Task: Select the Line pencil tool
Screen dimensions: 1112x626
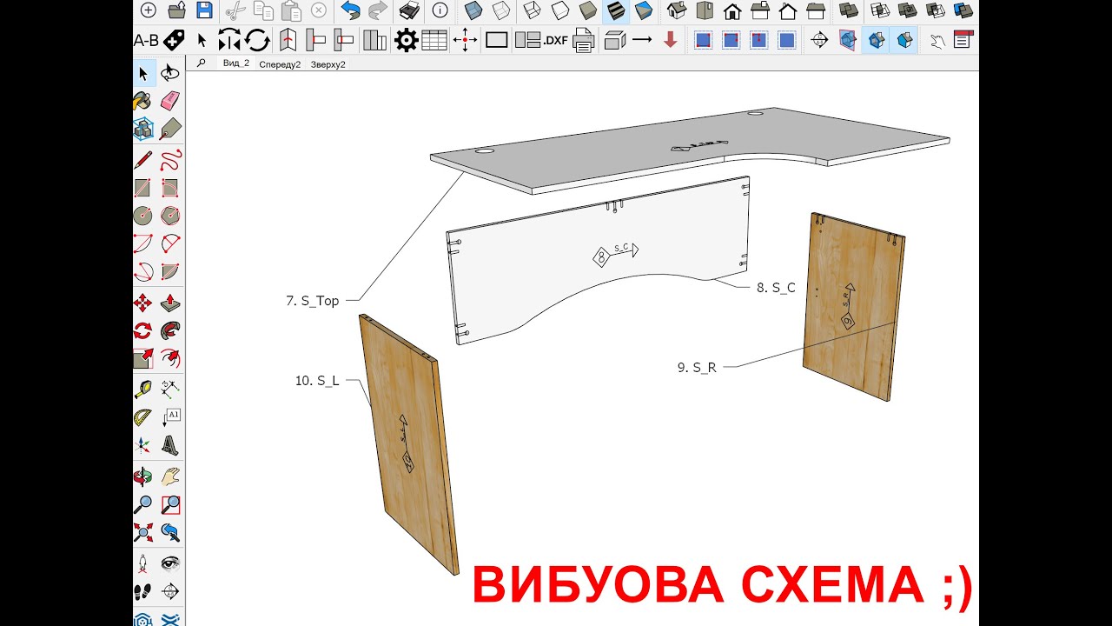Action: click(143, 160)
